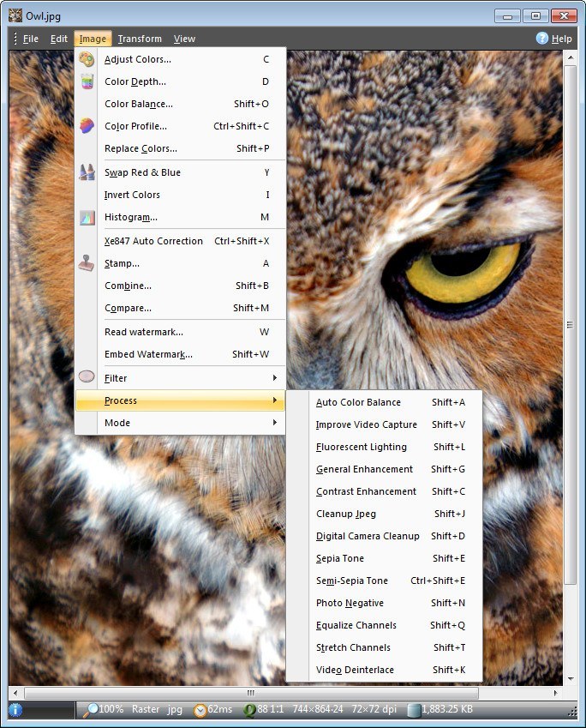Viewport: 586px width, 728px height.
Task: Click the Raster jpg format text
Action: [x=157, y=709]
